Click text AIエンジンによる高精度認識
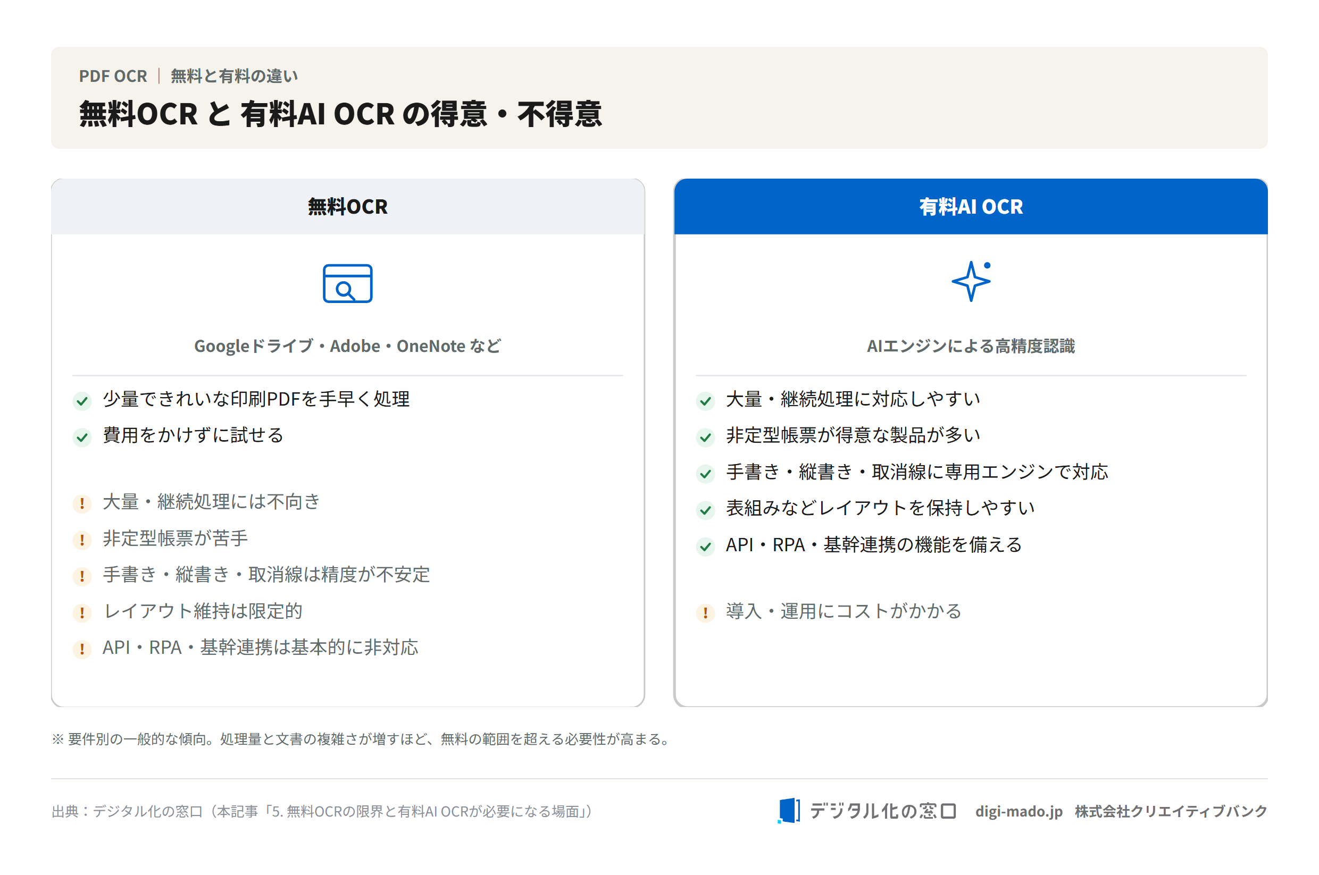Screen dimensions: 1319x875 (971, 346)
